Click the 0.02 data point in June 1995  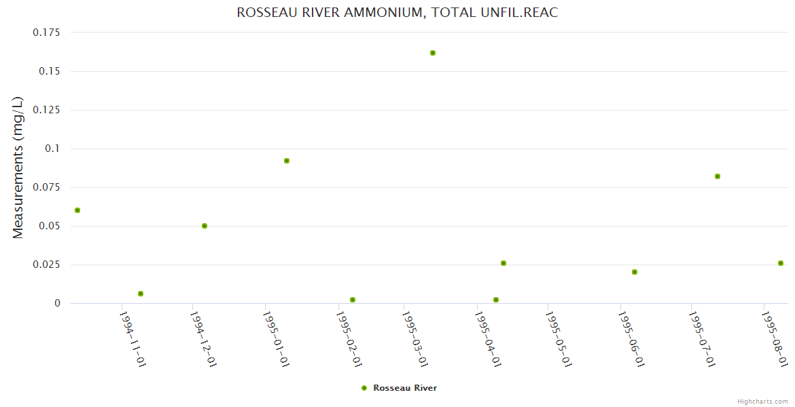click(635, 272)
